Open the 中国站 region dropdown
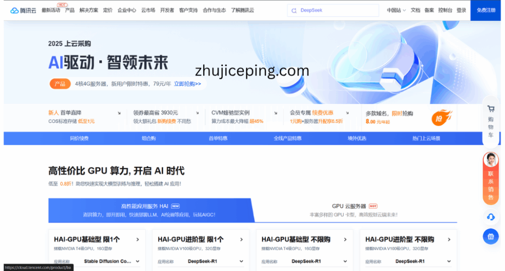This screenshot has width=505, height=271. coord(396,10)
